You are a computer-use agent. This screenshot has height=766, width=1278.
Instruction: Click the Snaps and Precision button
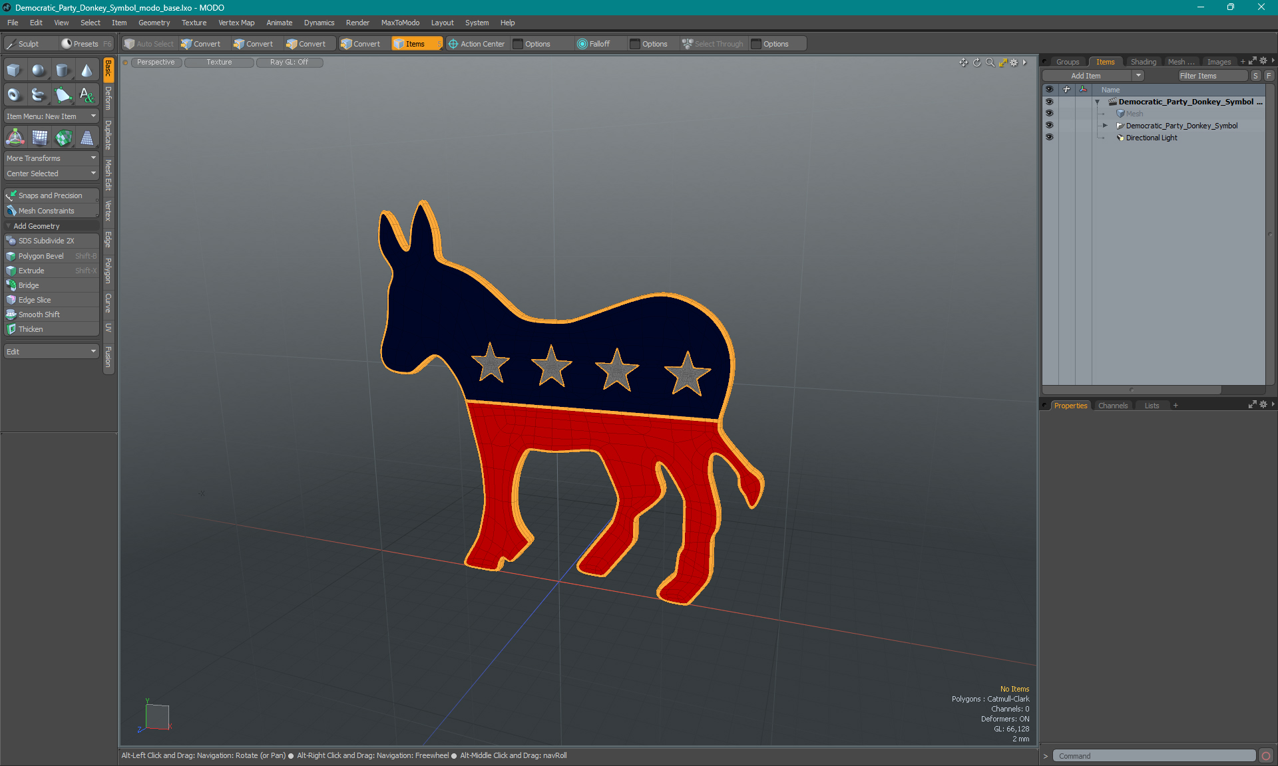[52, 195]
